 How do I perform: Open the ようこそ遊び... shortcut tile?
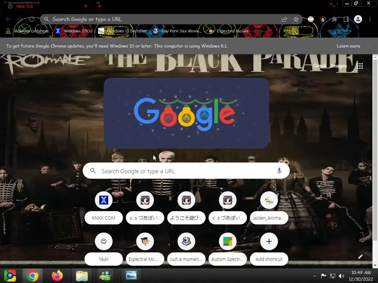(186, 208)
